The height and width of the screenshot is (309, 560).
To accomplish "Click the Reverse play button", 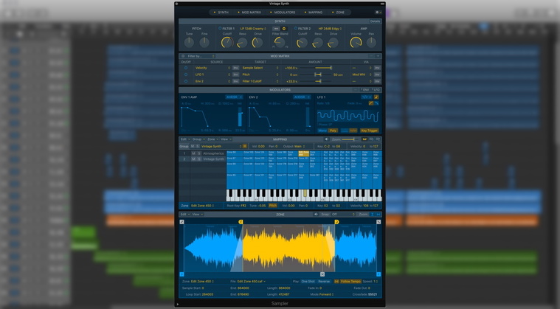I will (324, 281).
